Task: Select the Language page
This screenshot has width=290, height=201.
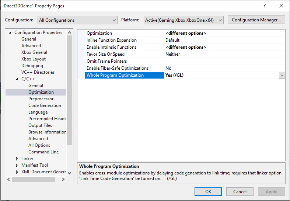Action: [38, 112]
